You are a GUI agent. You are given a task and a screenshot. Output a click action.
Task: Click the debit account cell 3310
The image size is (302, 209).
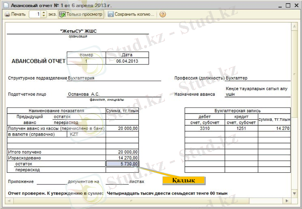[205, 129]
